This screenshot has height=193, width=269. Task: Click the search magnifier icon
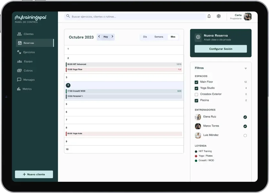[x=68, y=16]
